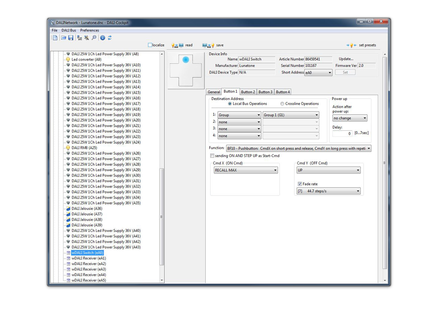Image resolution: width=437 pixels, height=311 pixels.
Task: Uncheck the Fade rate checkbox
Action: point(300,184)
